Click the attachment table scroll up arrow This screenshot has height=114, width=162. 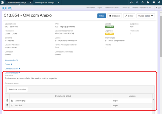(153, 99)
